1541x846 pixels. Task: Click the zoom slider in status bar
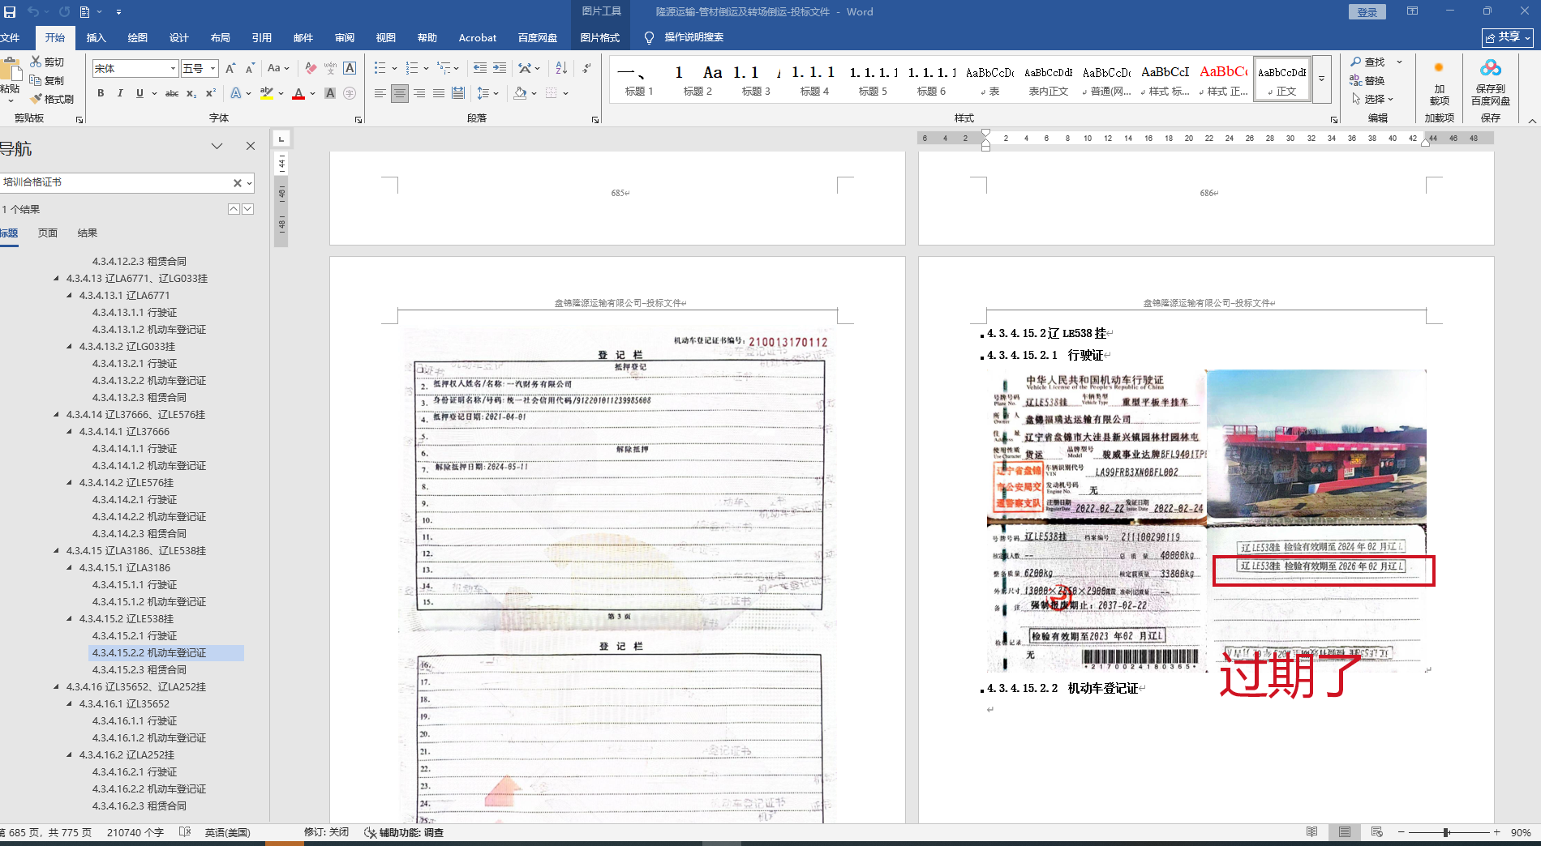[x=1446, y=832]
